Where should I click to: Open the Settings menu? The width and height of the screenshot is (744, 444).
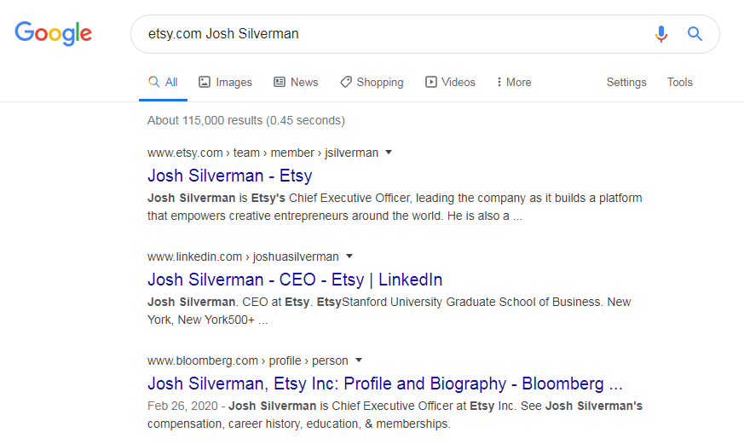click(626, 82)
